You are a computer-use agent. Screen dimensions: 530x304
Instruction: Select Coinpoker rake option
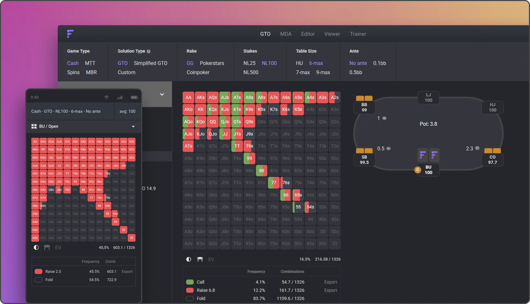(x=198, y=72)
